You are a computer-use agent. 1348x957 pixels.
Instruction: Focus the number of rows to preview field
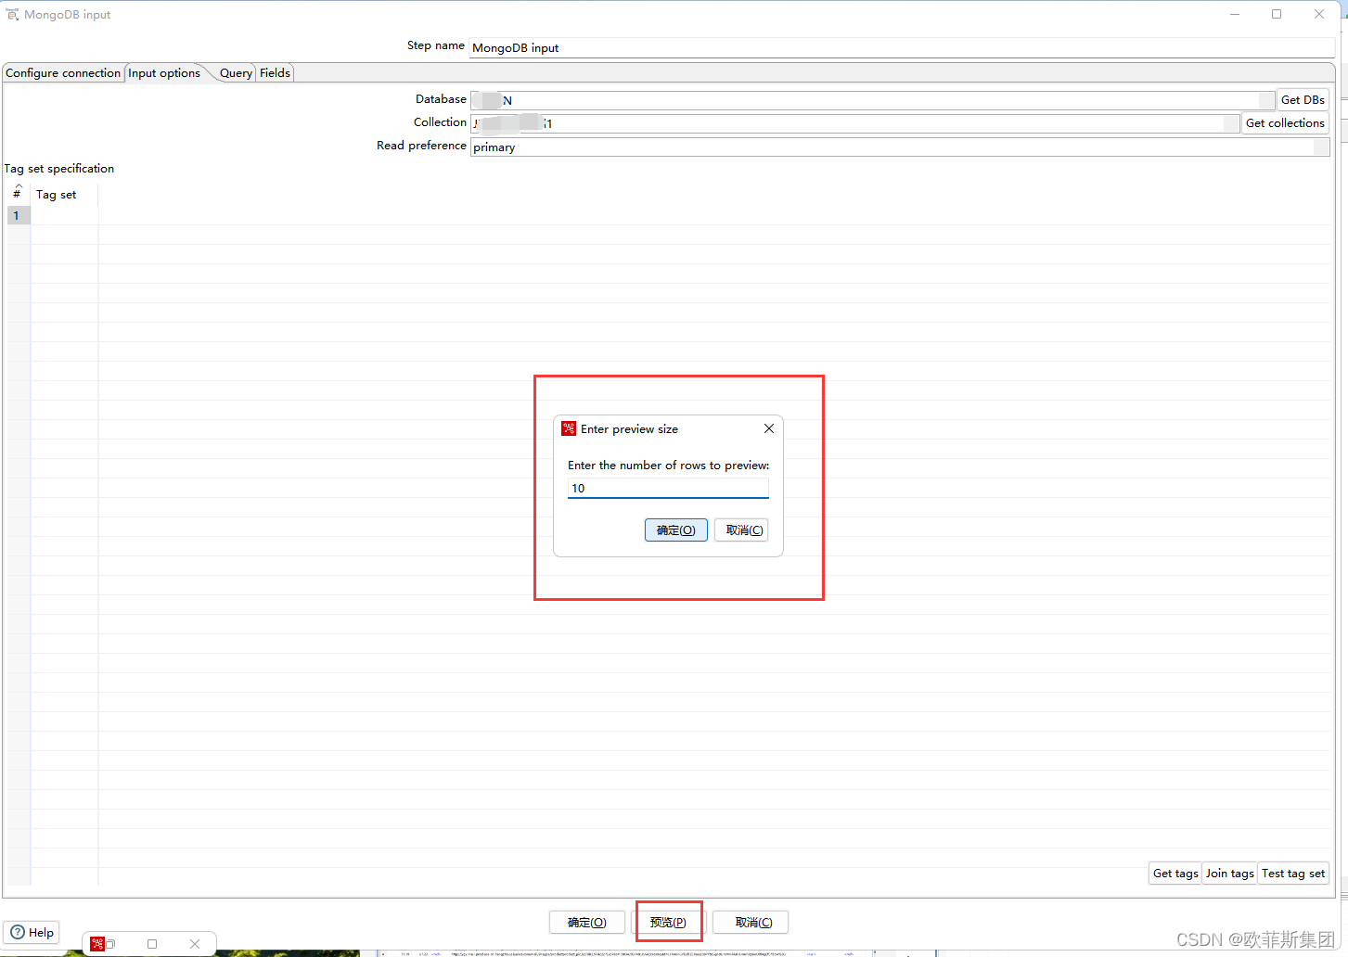[668, 488]
